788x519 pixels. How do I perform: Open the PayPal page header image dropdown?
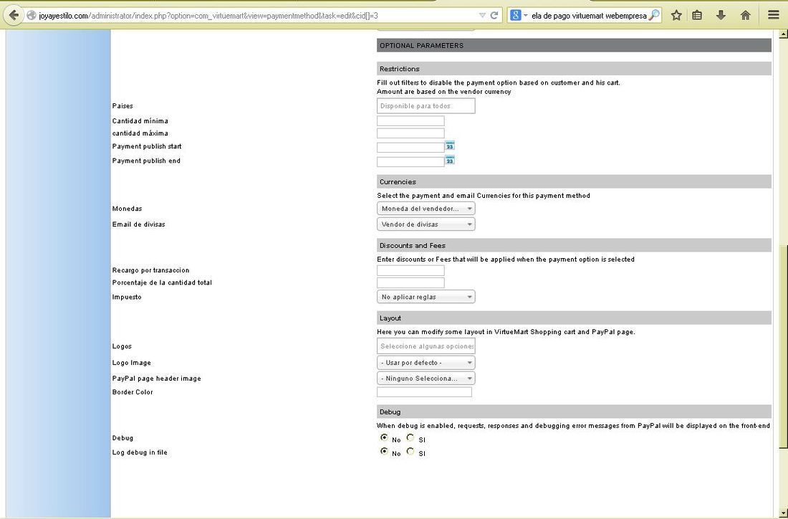click(426, 378)
